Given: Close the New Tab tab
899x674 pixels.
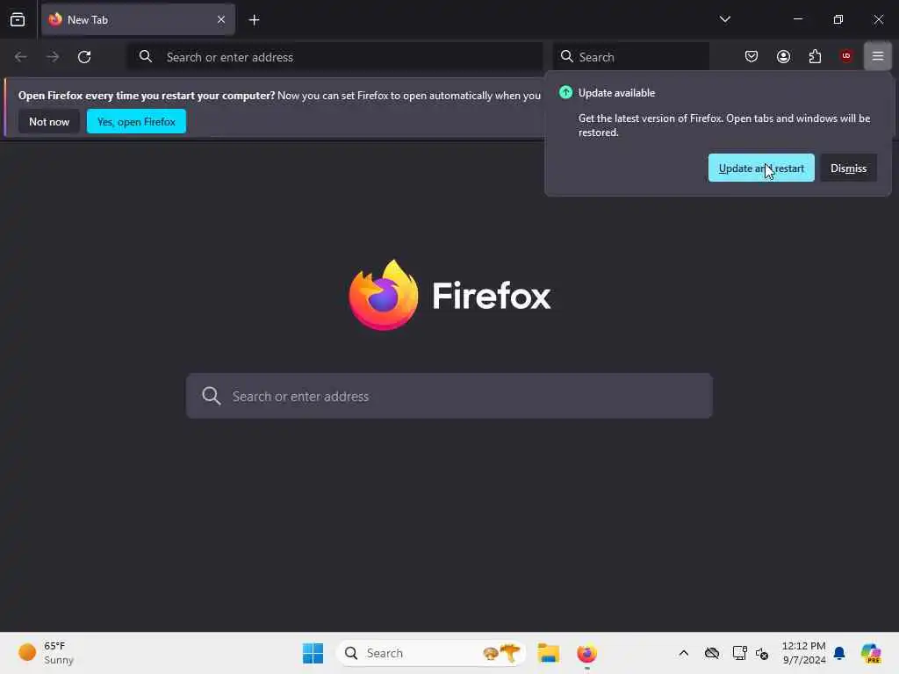Looking at the screenshot, I should pos(220,19).
